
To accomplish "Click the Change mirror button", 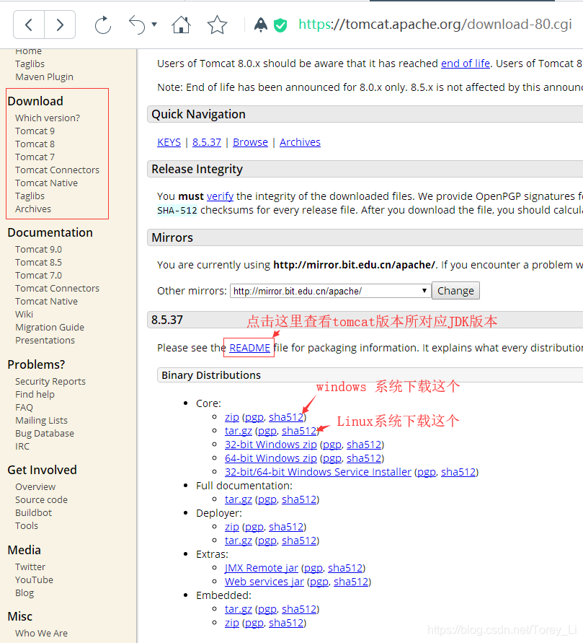I will [x=455, y=291].
